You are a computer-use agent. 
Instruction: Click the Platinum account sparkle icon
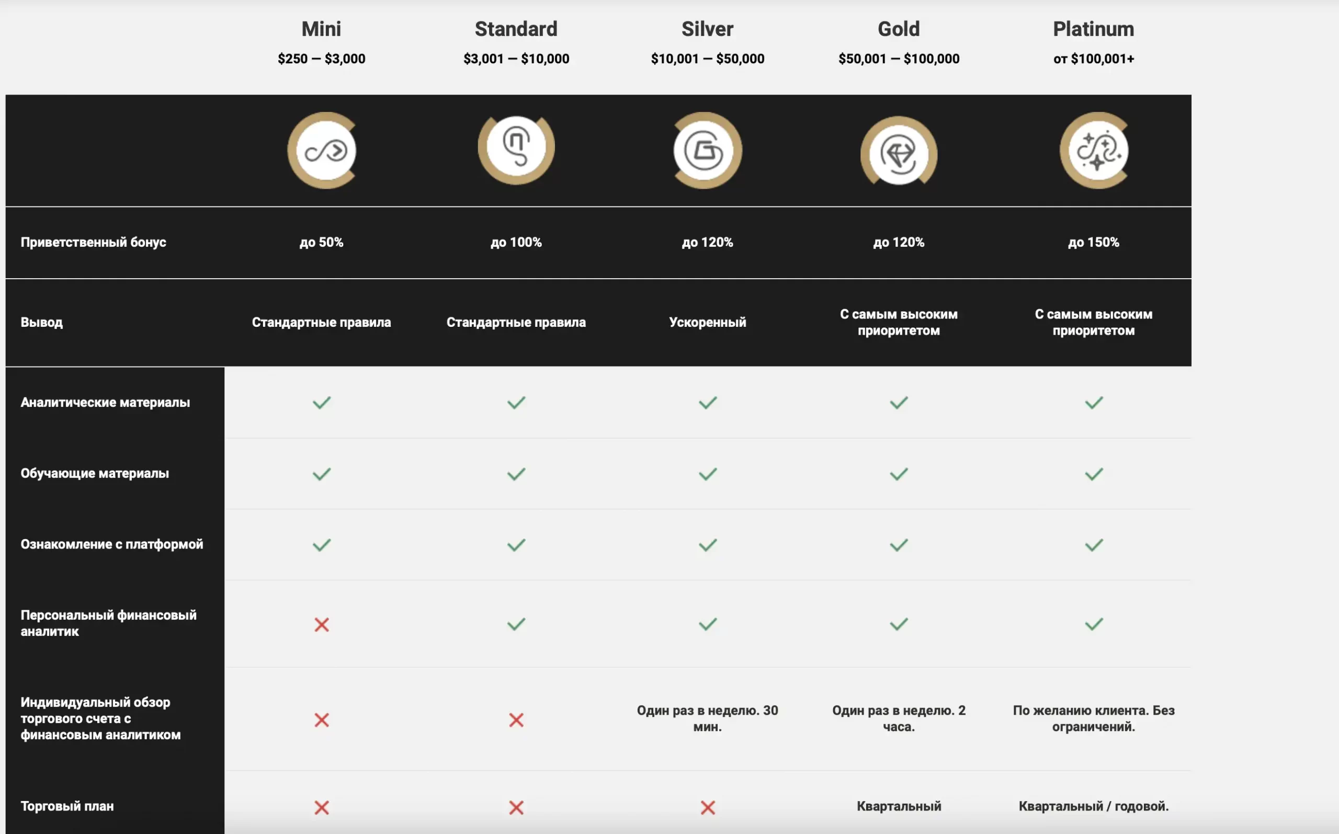[x=1095, y=151]
